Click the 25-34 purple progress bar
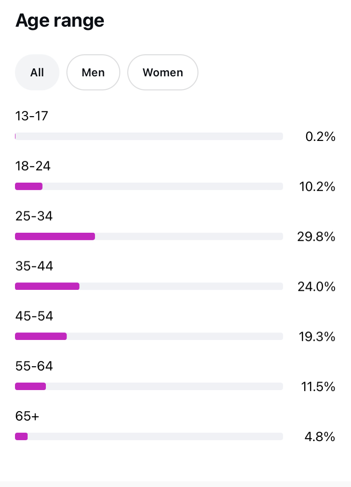This screenshot has height=487, width=351. (x=55, y=236)
